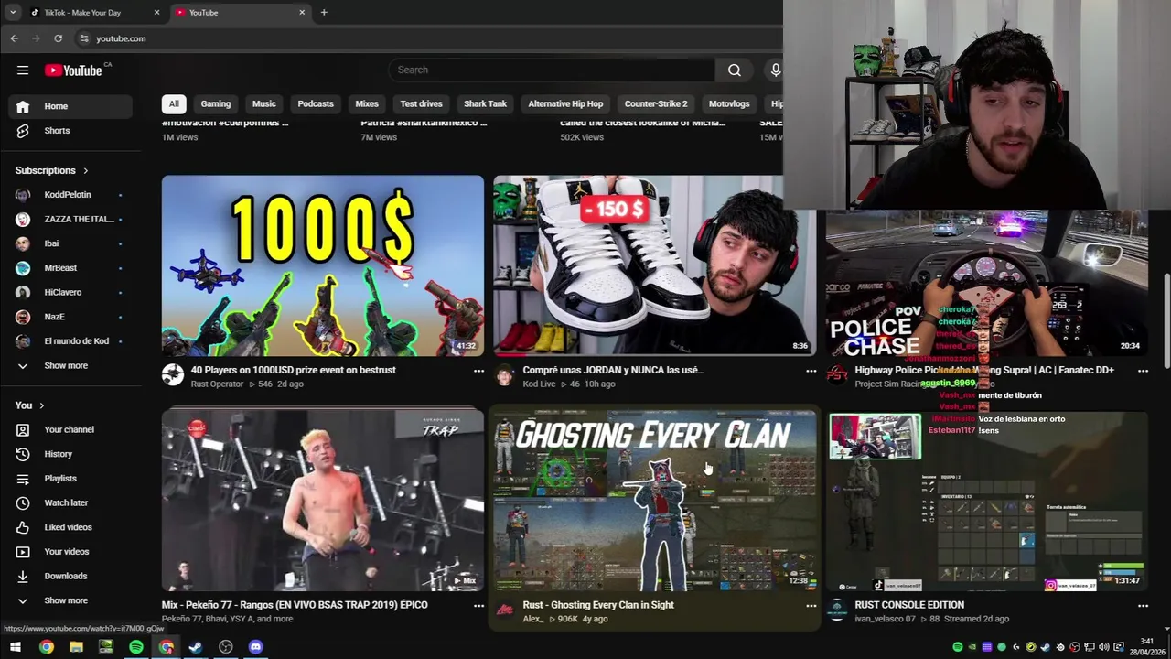Select the Music filter chip
Viewport: 1171px width, 659px height.
(264, 104)
